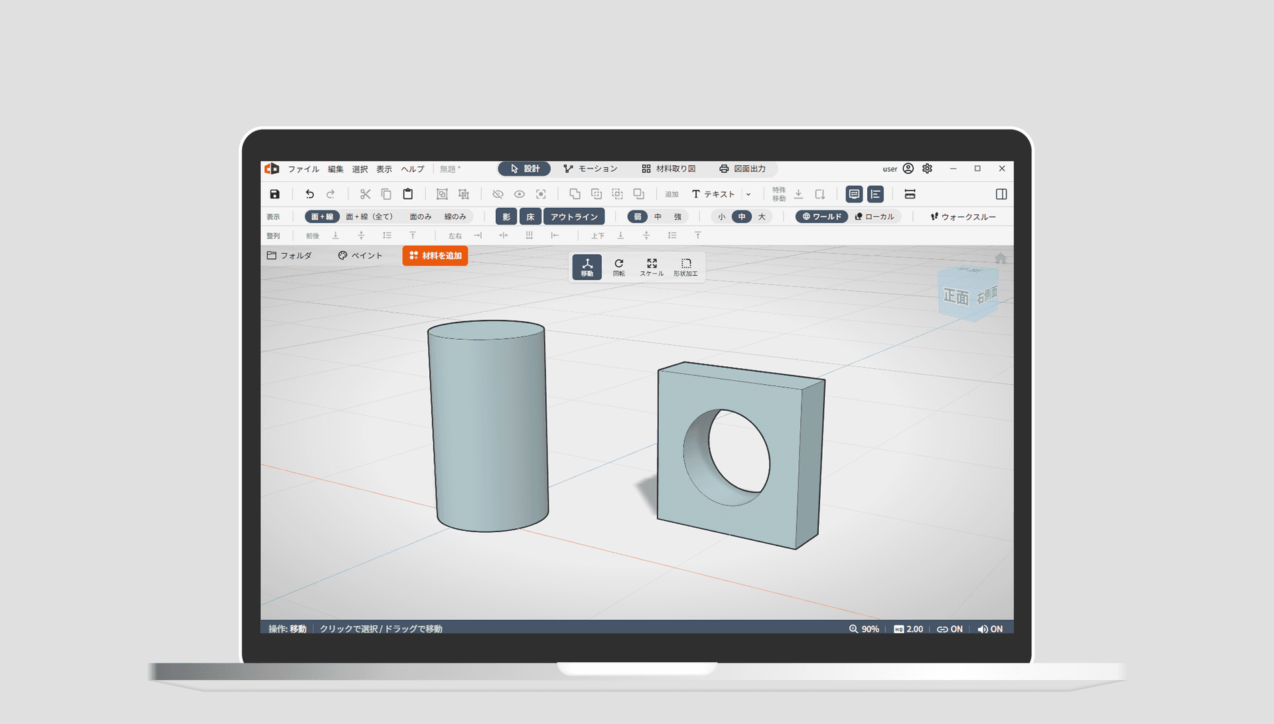Select the 形状加工 shape edit tool
Viewport: 1274px width, 724px height.
(685, 267)
